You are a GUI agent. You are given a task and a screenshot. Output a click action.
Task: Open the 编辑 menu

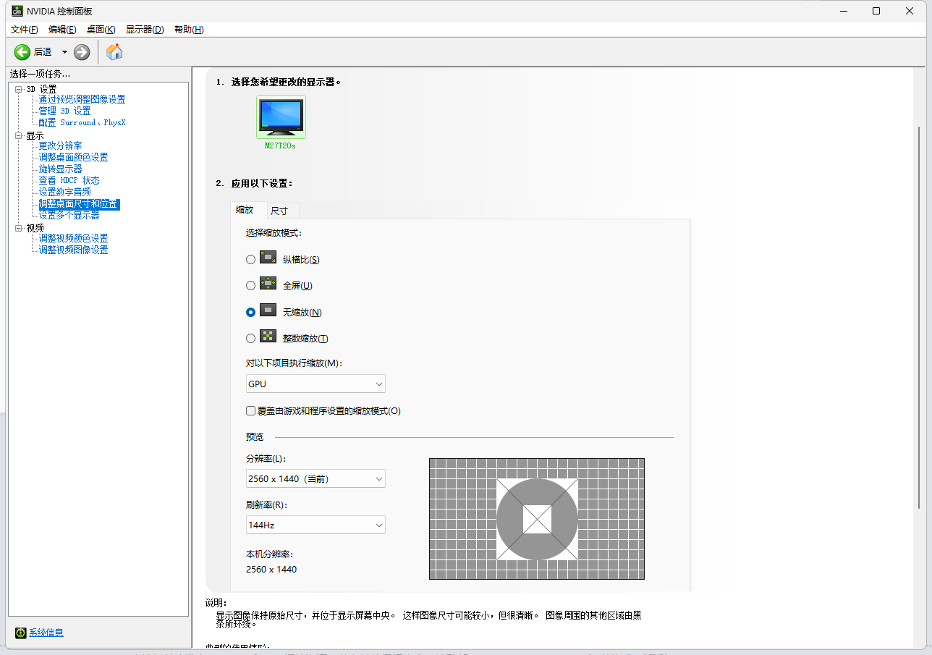pos(62,30)
